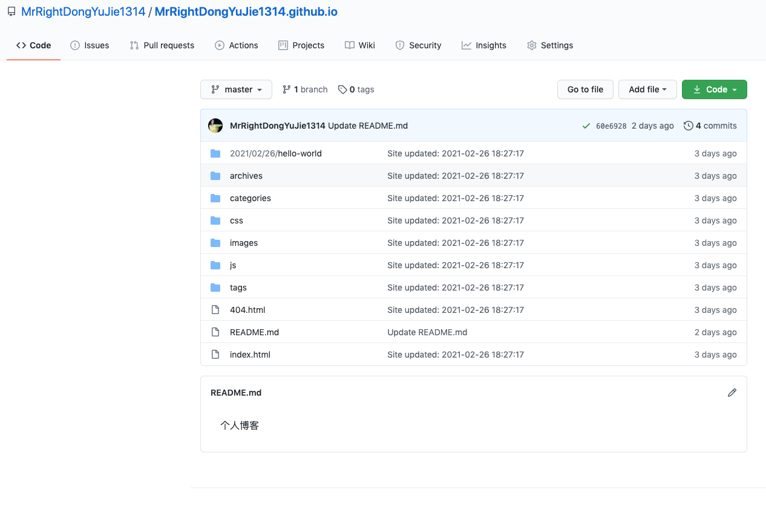The image size is (766, 508).
Task: Click the 个人博客 readme text
Action: pos(240,426)
